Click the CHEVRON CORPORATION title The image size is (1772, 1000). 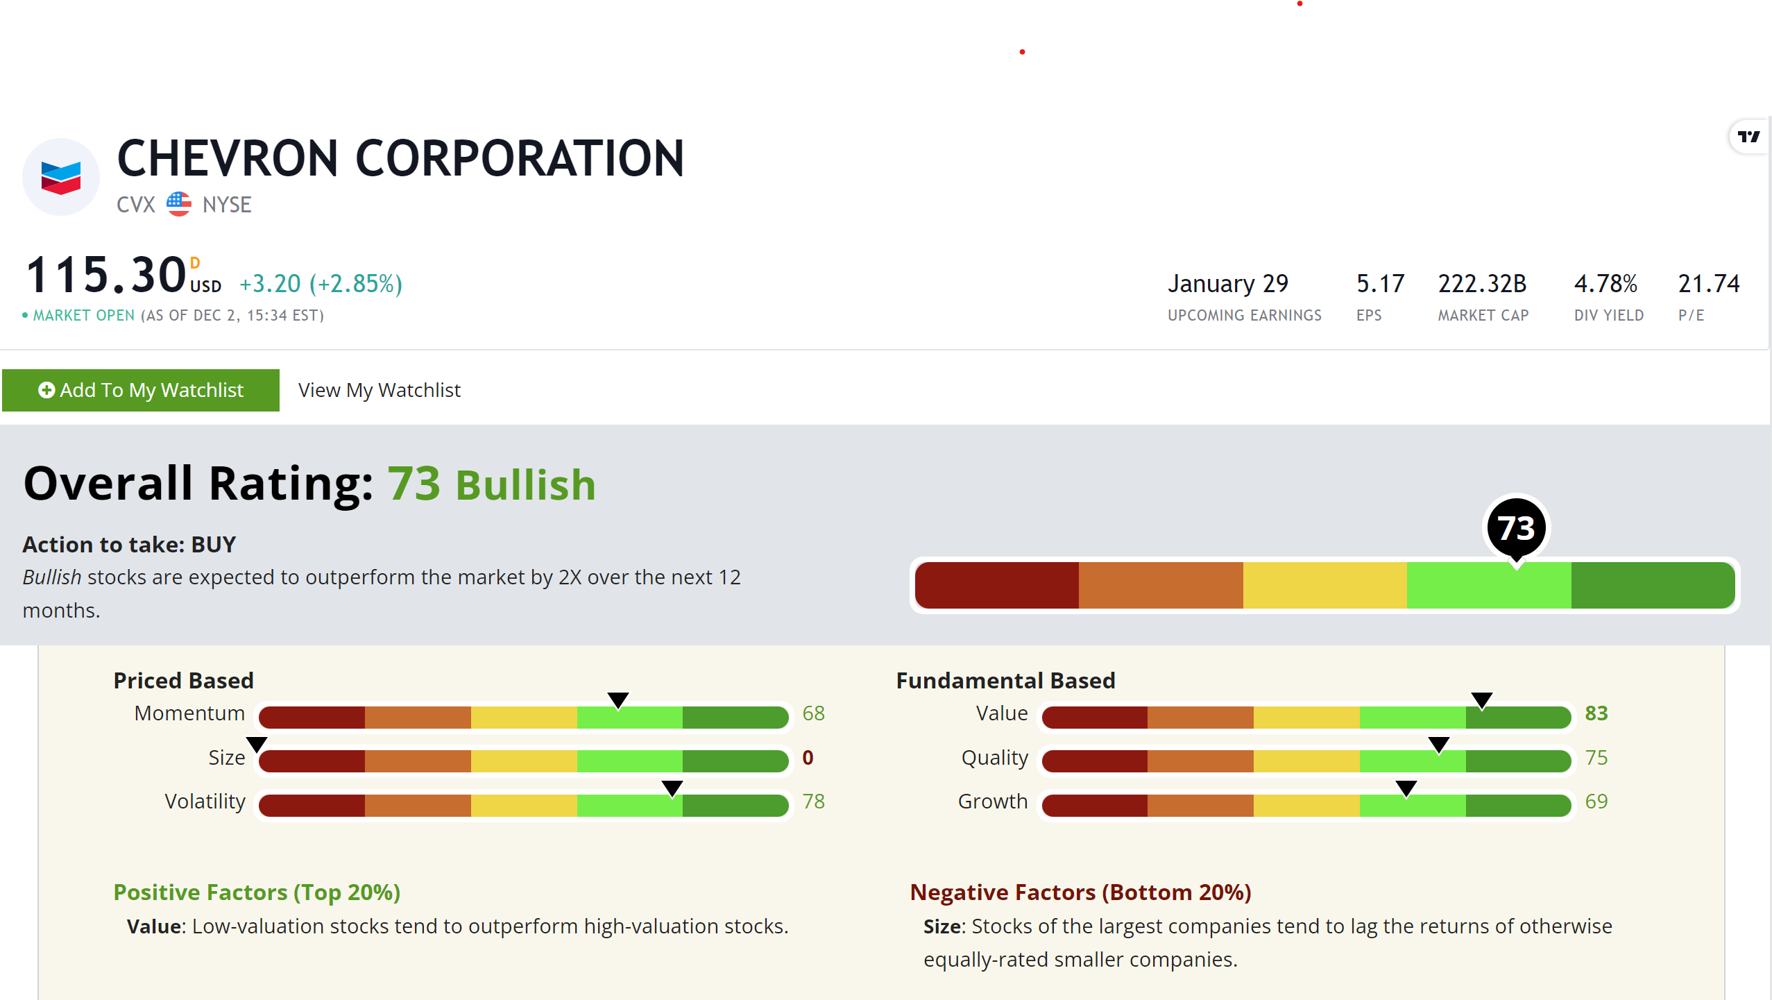(401, 159)
